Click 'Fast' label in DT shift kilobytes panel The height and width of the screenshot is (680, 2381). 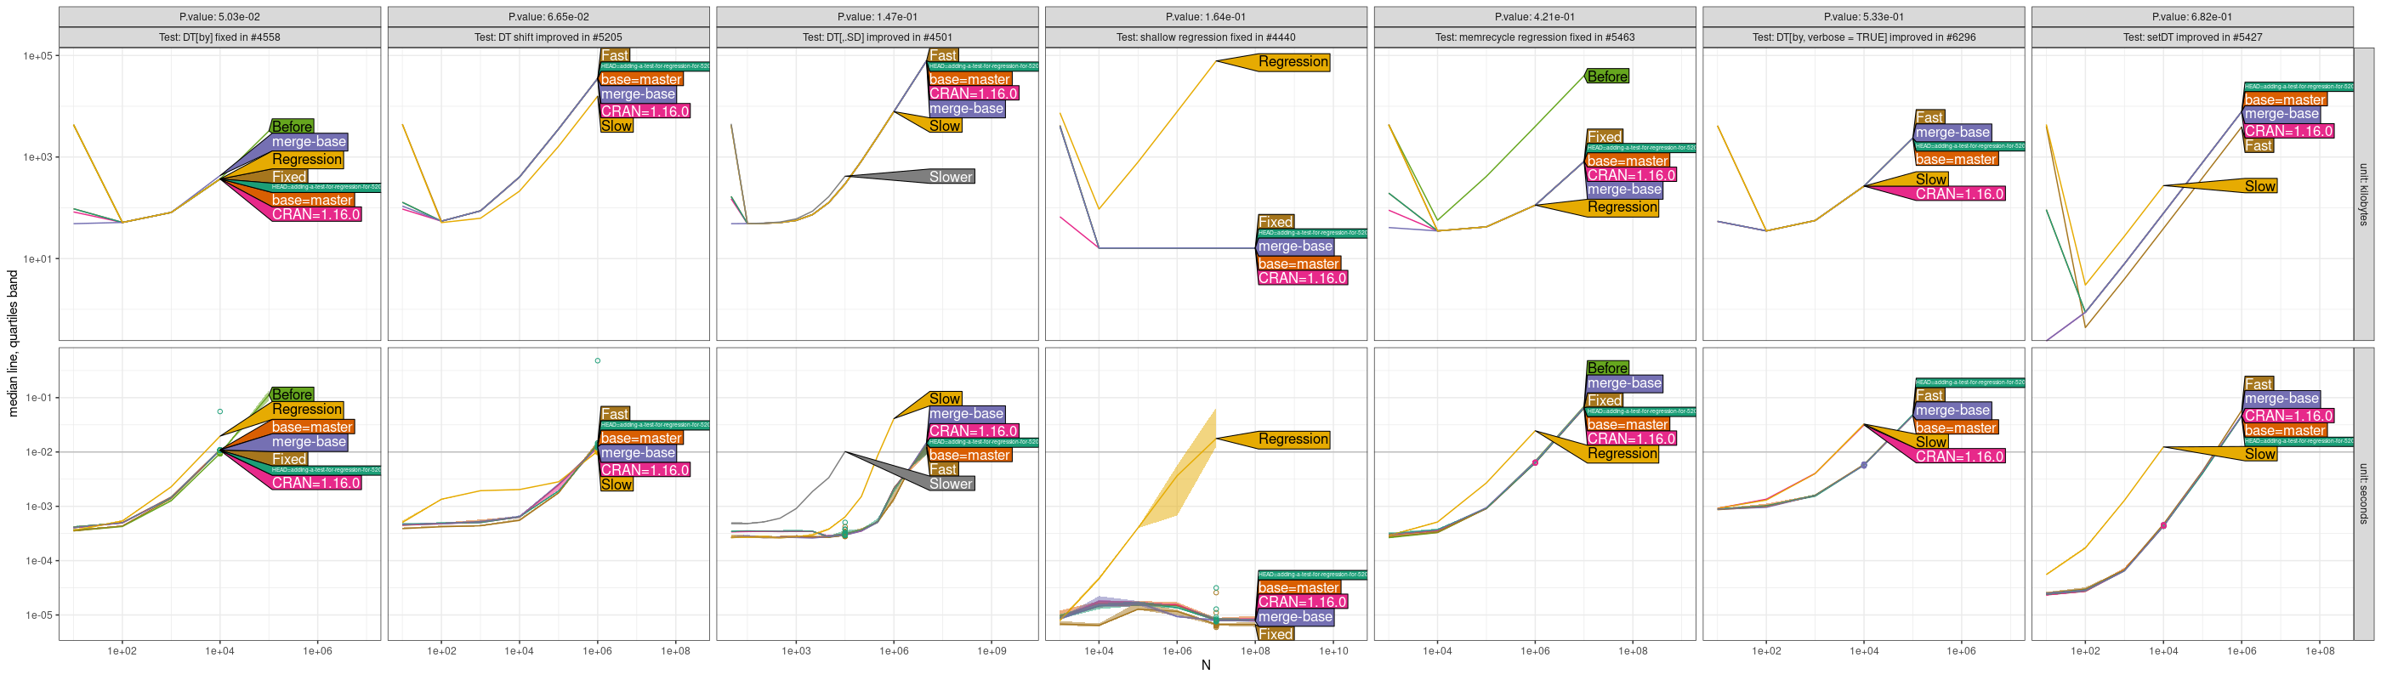coord(615,55)
